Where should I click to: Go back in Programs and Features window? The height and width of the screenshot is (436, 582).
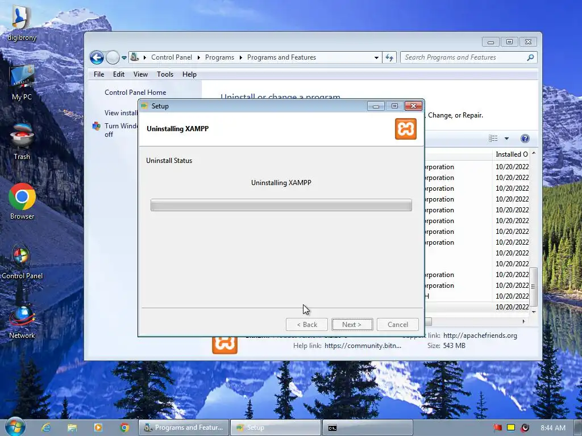(x=97, y=57)
